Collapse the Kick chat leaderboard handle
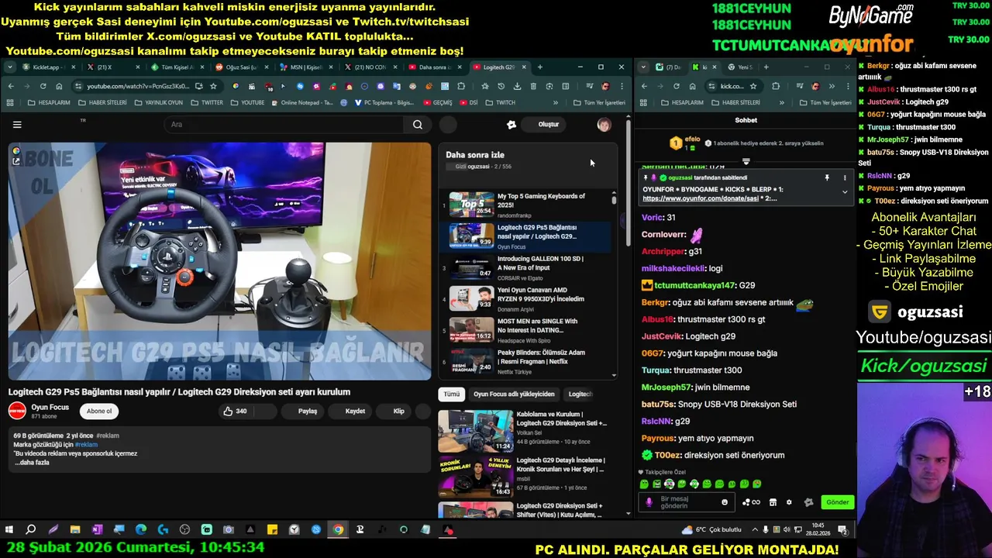 pyautogui.click(x=746, y=161)
